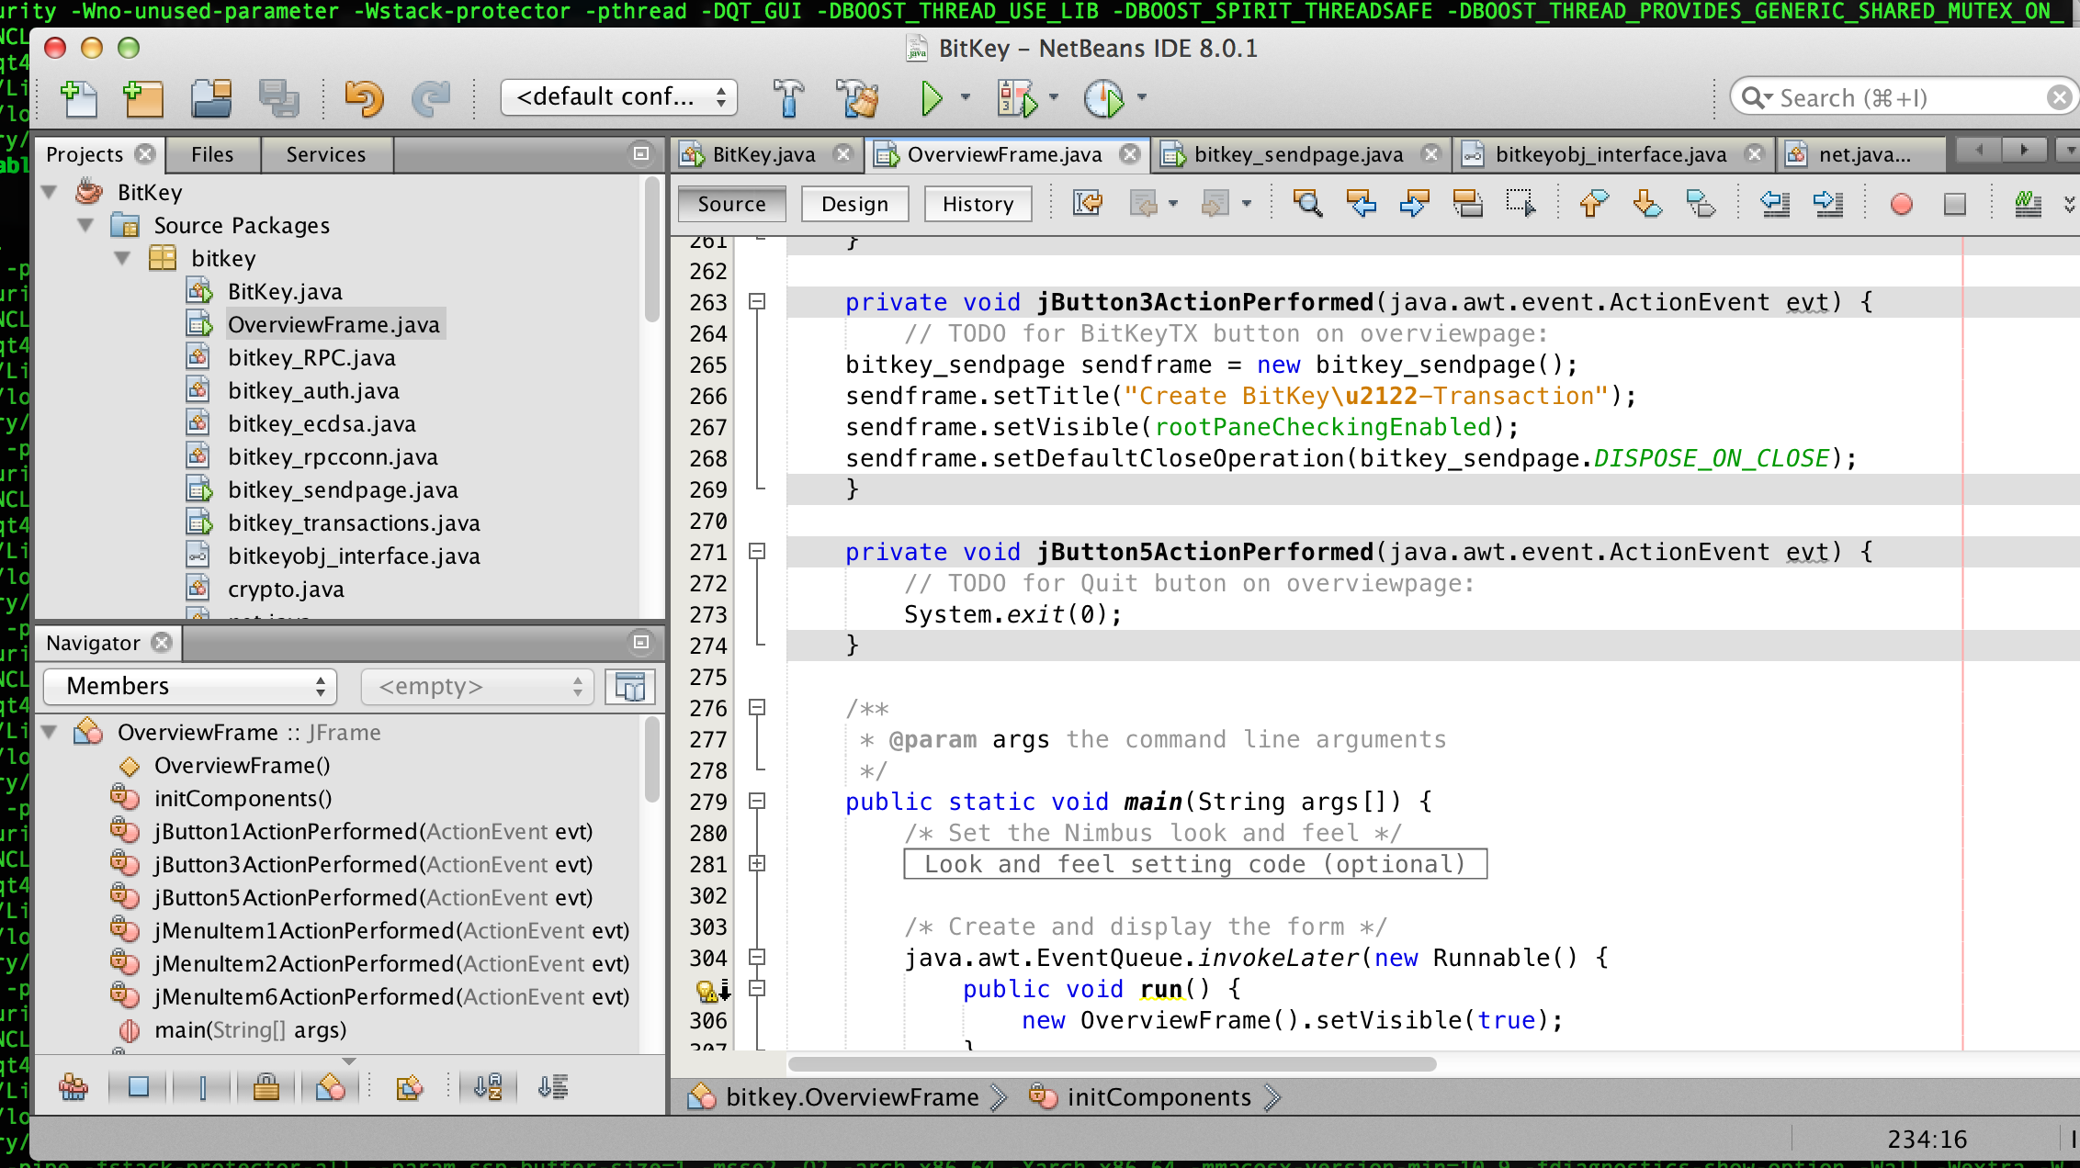Open Profile Project dropdown arrow
The image size is (2080, 1168).
(x=1142, y=96)
